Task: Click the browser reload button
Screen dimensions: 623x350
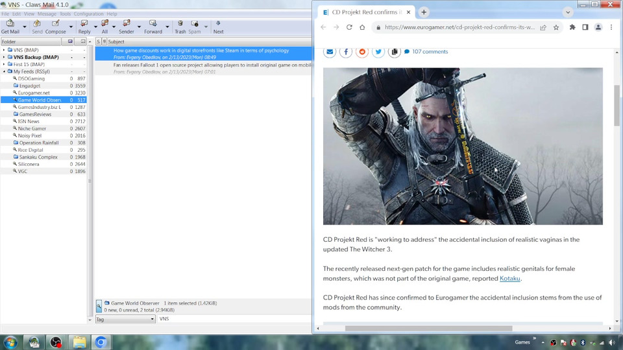Action: coord(349,27)
